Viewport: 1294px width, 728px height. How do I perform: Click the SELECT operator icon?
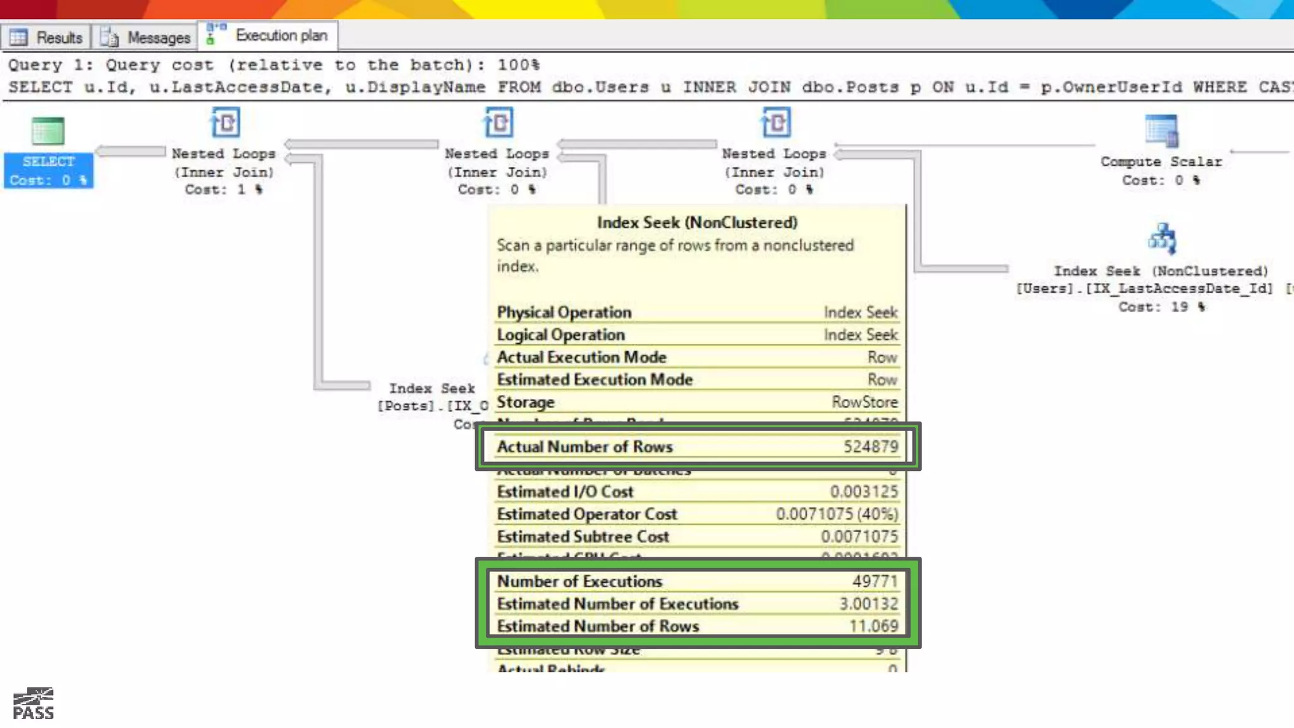pos(48,131)
